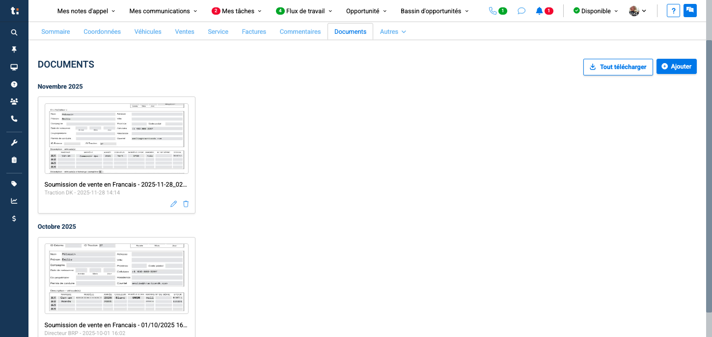Open the October 2025 document thumbnail

coord(116,278)
